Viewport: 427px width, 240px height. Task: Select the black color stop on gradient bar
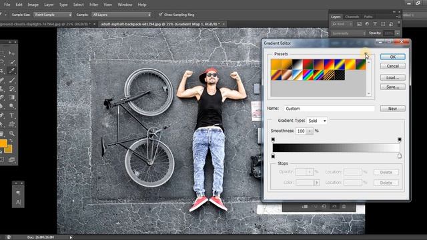(x=273, y=156)
